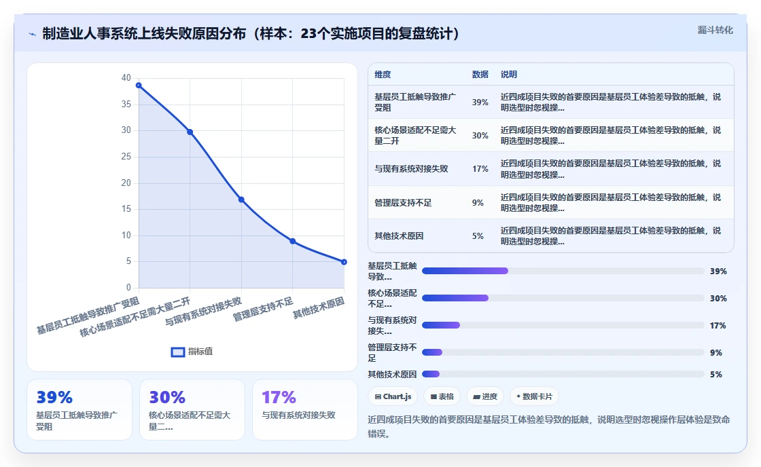Screen dimensions: 761x467
Task: Click the 9% value in the 管理层支持不足 table row
Action: point(478,203)
